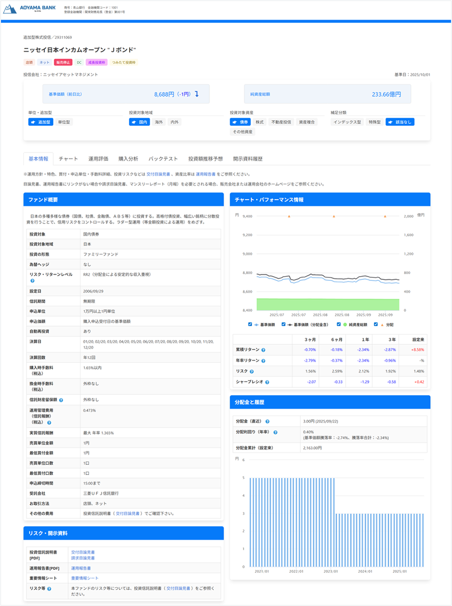This screenshot has width=452, height=606.
Task: Click help icon next to 分配利回り(年率)
Action: [275, 433]
